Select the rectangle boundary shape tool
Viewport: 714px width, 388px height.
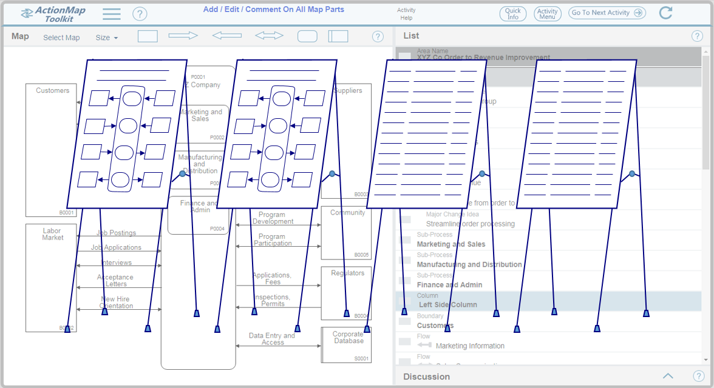click(x=148, y=36)
